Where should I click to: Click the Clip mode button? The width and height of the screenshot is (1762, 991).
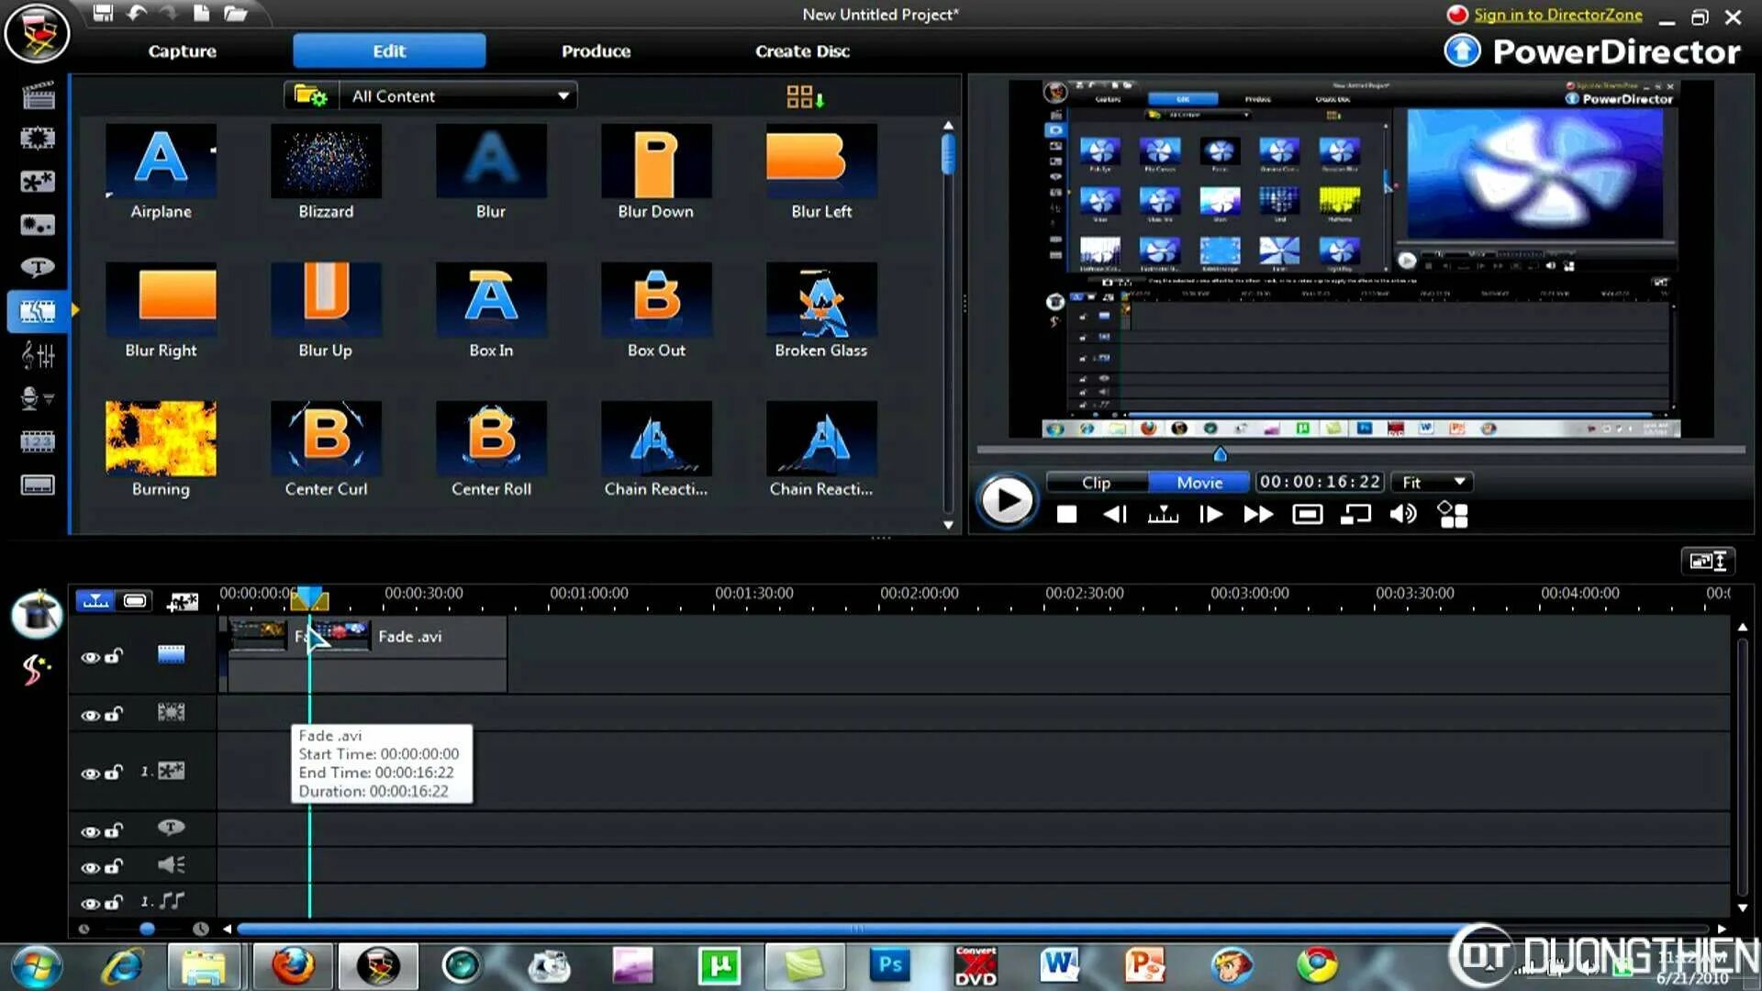[x=1095, y=482]
